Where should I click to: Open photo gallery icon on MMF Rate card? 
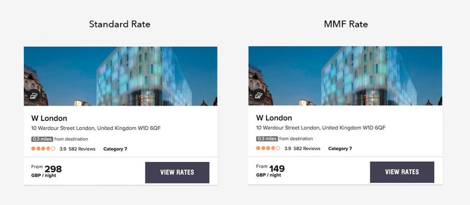pyautogui.click(x=259, y=95)
